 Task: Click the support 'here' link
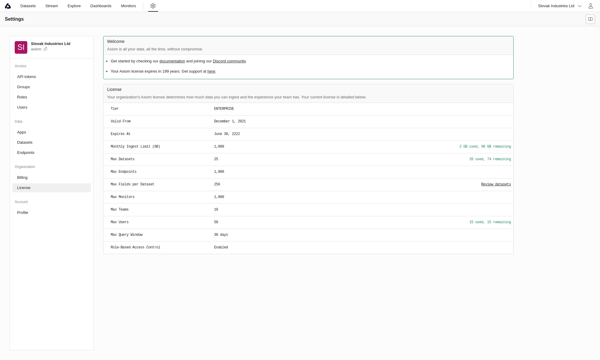[x=211, y=71]
